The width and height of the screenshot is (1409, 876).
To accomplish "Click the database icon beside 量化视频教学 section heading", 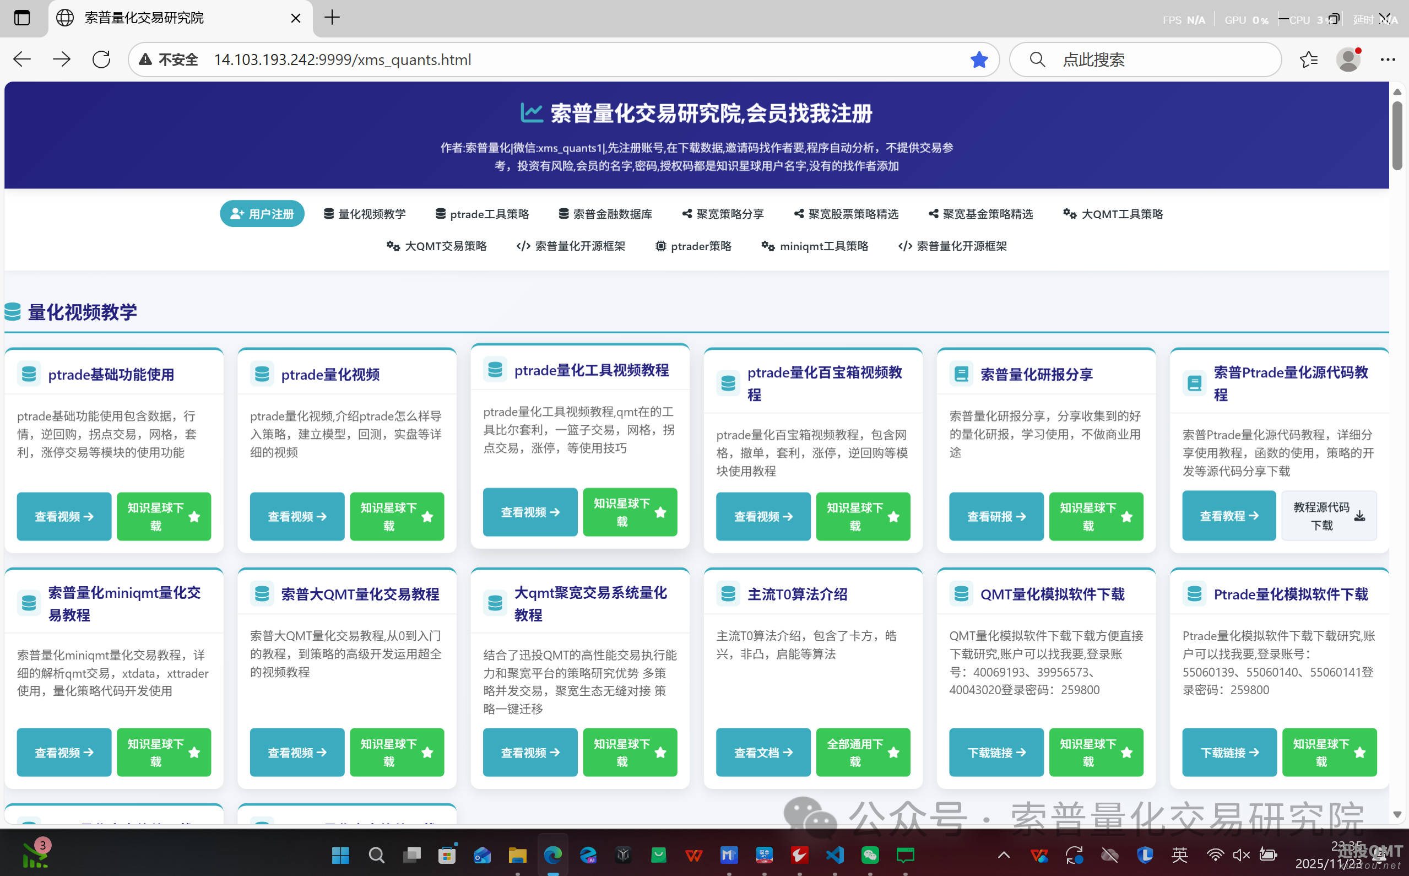I will 12,312.
